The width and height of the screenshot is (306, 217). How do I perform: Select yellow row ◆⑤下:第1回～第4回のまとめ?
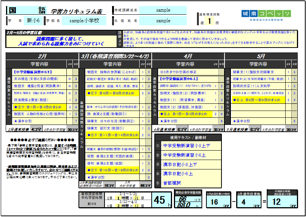[x=38, y=107]
